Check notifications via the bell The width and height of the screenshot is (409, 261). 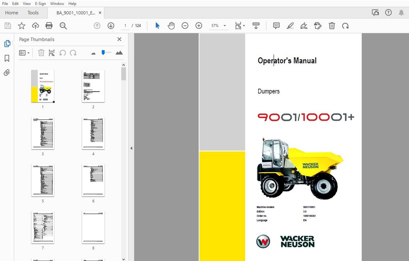click(401, 12)
